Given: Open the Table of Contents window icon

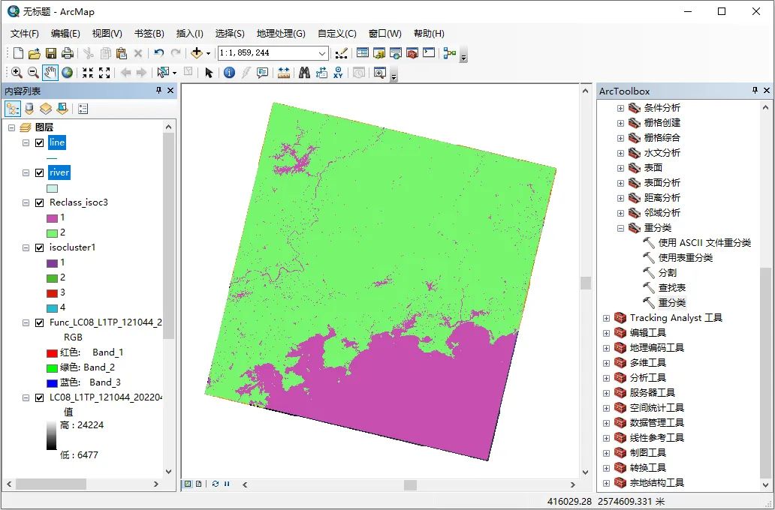Looking at the screenshot, I should 362,52.
